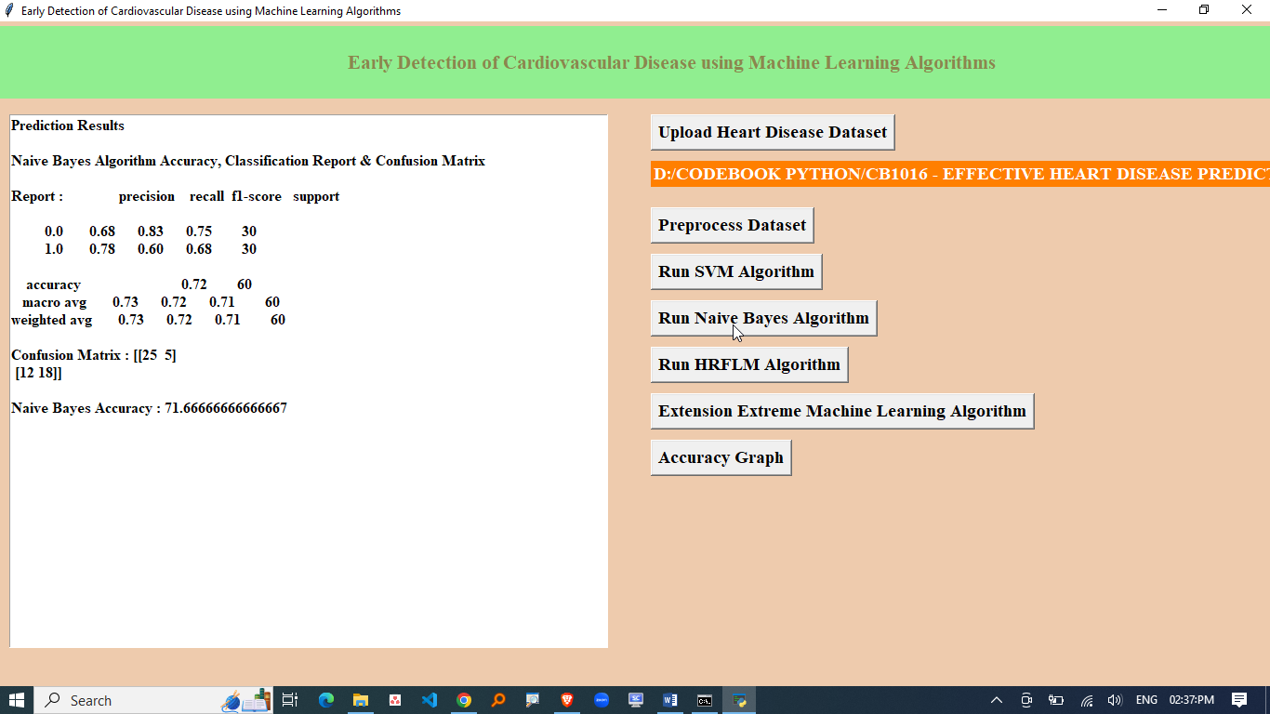
Task: Click the orange dataset path label
Action: (960, 174)
